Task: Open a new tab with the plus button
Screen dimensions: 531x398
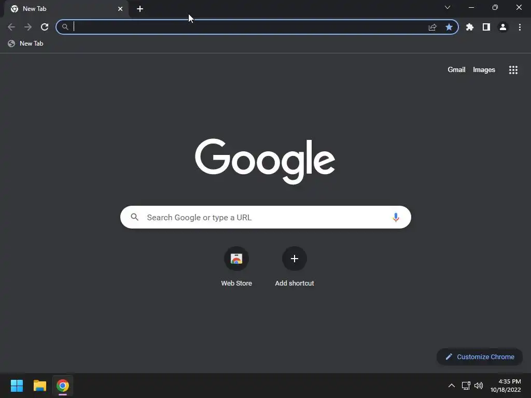Action: (x=140, y=9)
